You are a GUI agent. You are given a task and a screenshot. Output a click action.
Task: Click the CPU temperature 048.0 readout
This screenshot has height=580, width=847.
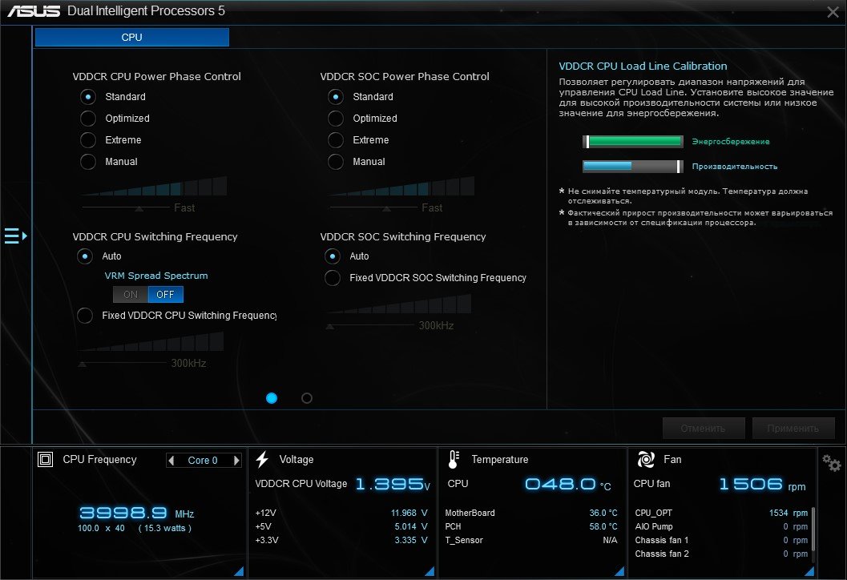(567, 484)
